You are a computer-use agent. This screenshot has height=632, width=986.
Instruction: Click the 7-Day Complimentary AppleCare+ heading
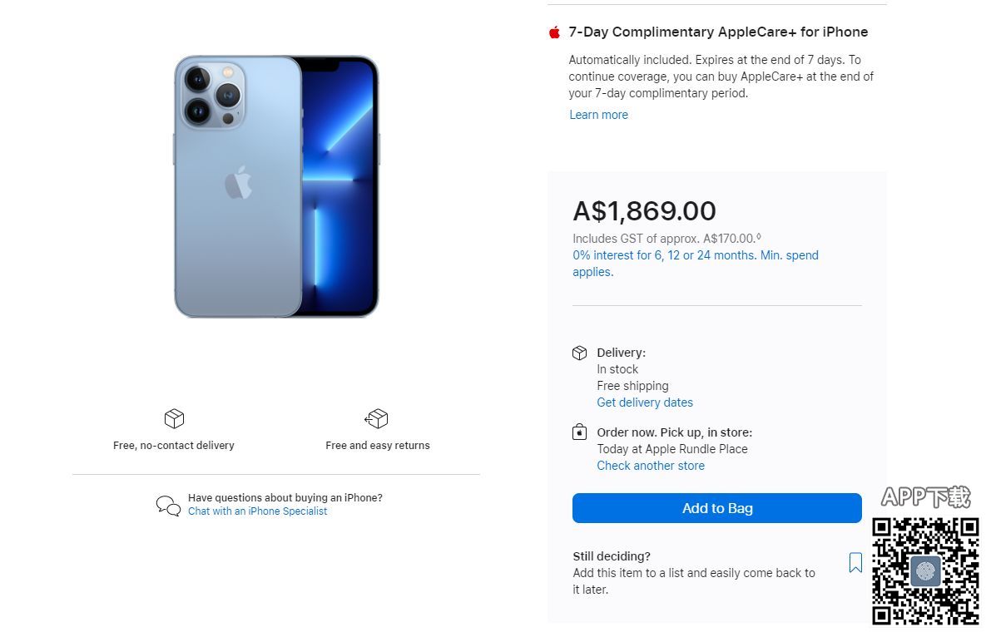click(718, 32)
